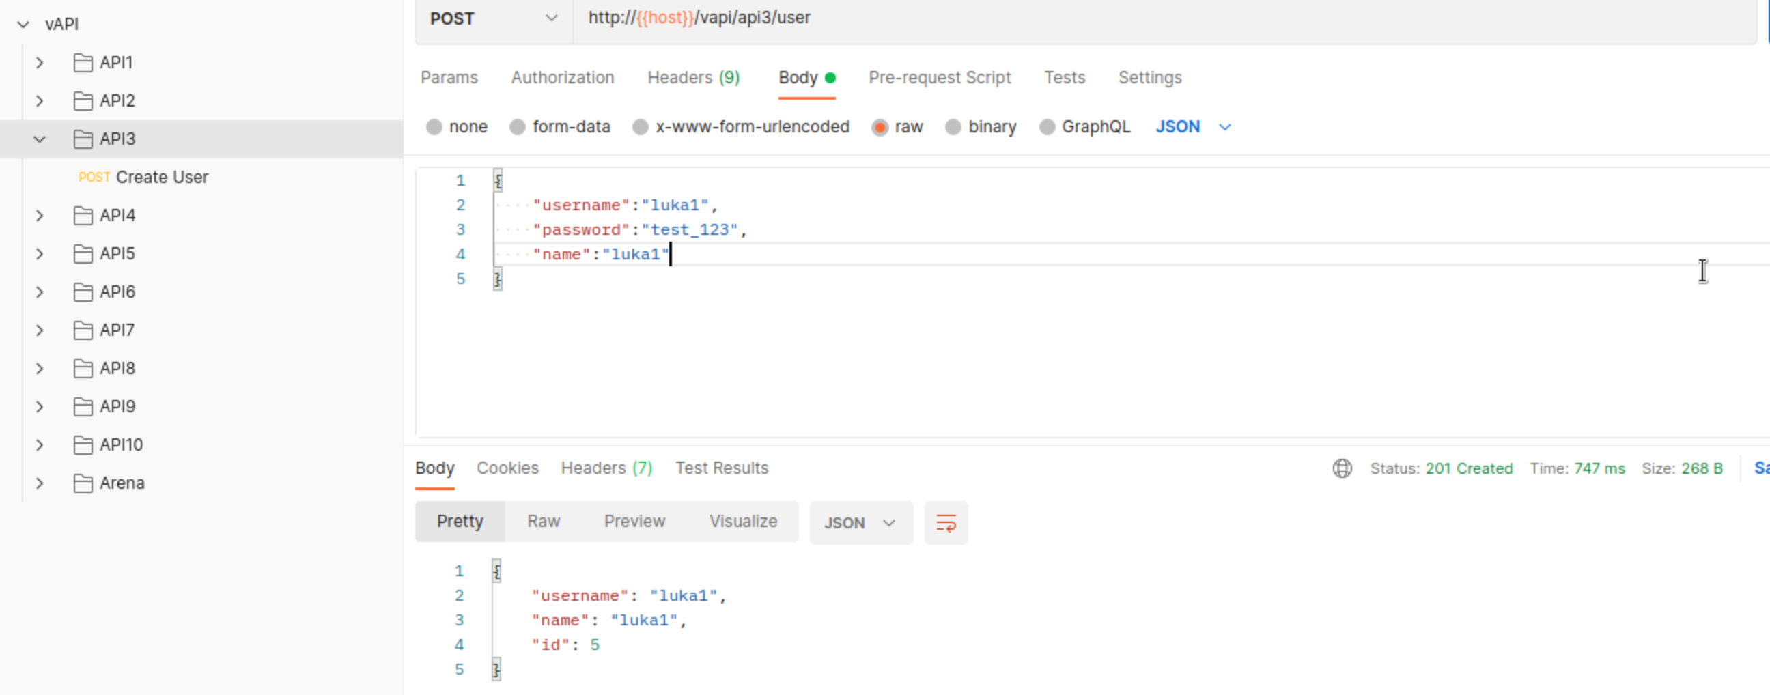Collapse the API3 folder chevron
Screen dimensions: 1770x695
pyautogui.click(x=40, y=139)
